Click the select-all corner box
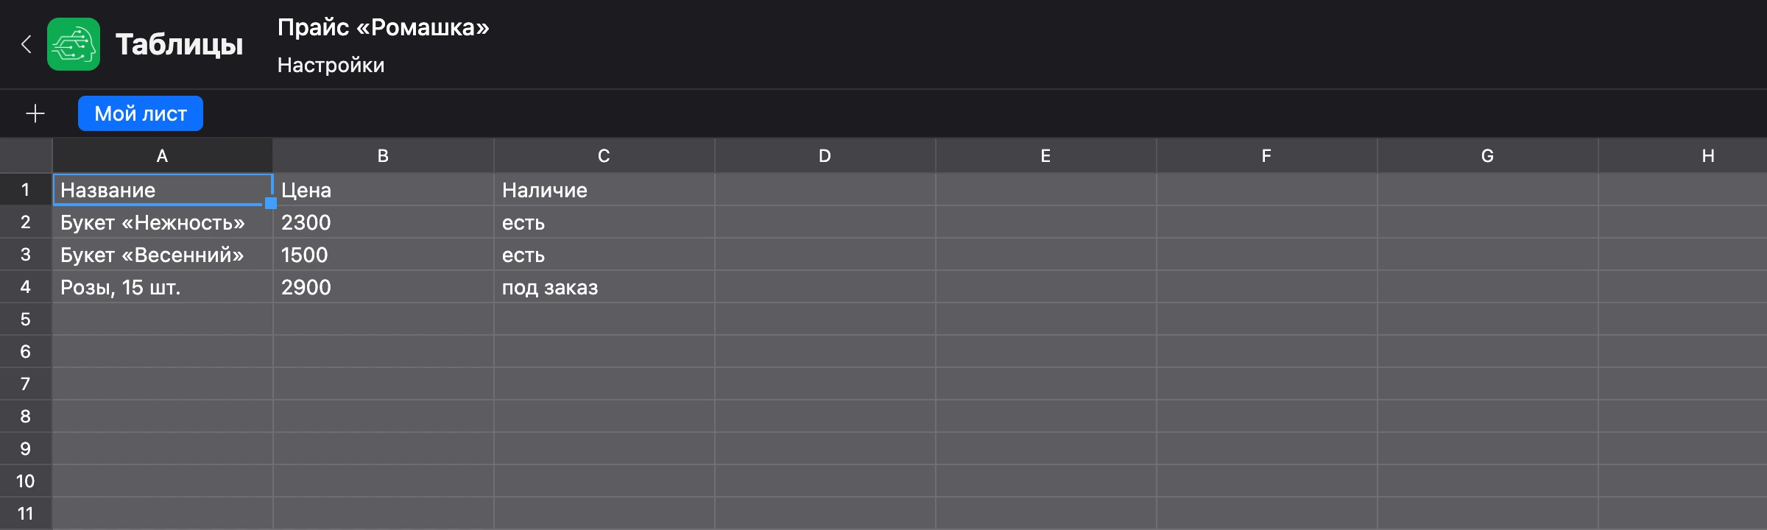The width and height of the screenshot is (1767, 530). point(26,155)
